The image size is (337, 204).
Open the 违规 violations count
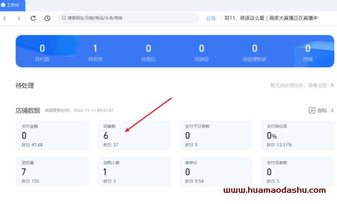click(308, 52)
